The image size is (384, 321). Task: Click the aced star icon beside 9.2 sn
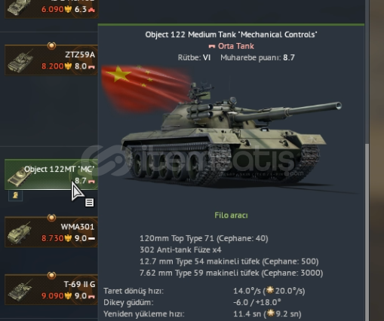coord(271,313)
